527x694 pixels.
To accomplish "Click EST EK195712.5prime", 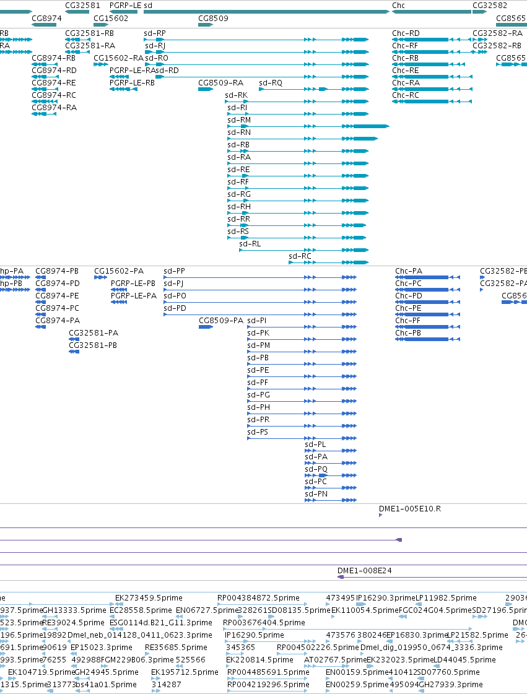I will (185, 672).
